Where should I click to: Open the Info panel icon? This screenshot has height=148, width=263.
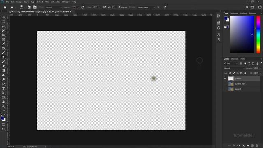[219, 28]
